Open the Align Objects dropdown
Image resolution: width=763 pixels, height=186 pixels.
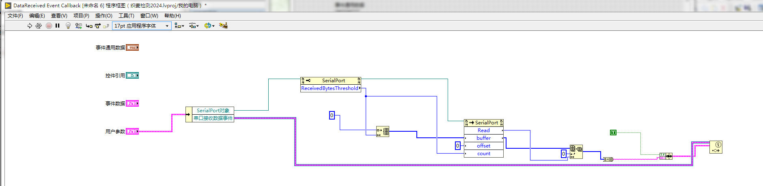coord(179,26)
